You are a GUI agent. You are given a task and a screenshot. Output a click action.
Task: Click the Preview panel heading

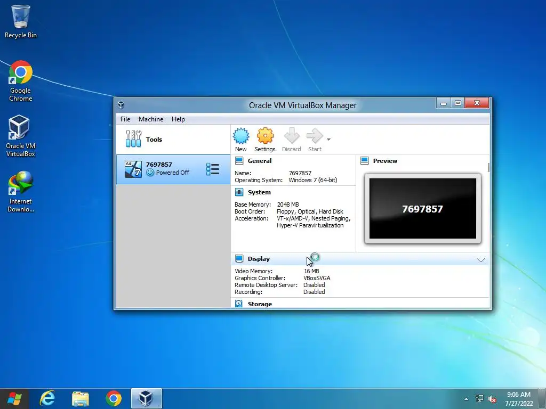(385, 161)
